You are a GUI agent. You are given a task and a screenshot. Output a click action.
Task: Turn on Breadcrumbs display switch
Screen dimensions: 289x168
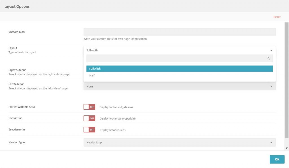[89, 130]
